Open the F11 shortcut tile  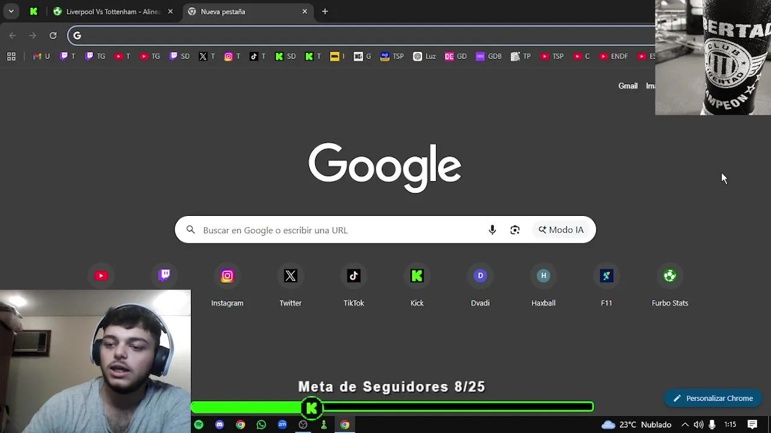[607, 286]
